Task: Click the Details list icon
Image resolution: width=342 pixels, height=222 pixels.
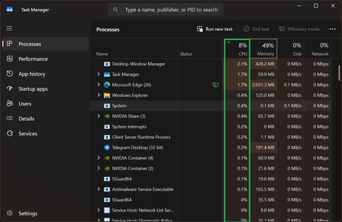Action: (x=10, y=118)
